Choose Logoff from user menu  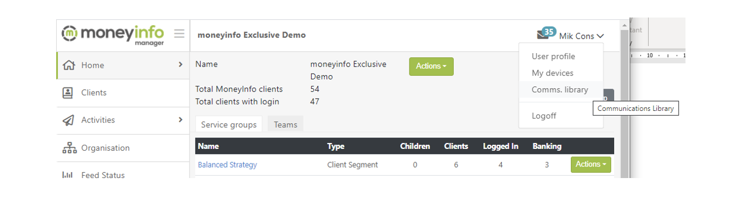click(x=544, y=116)
